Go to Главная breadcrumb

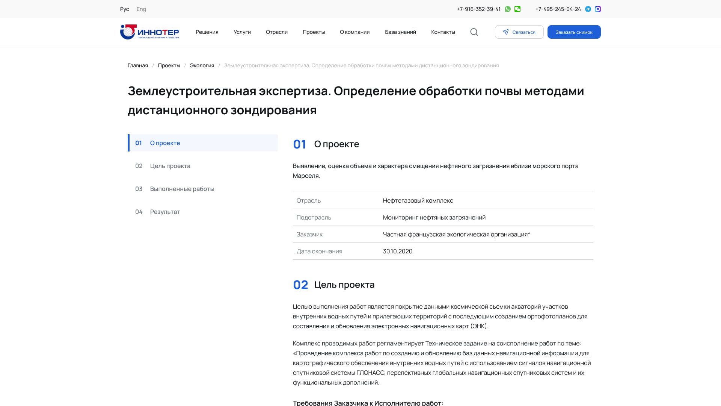[x=138, y=65]
